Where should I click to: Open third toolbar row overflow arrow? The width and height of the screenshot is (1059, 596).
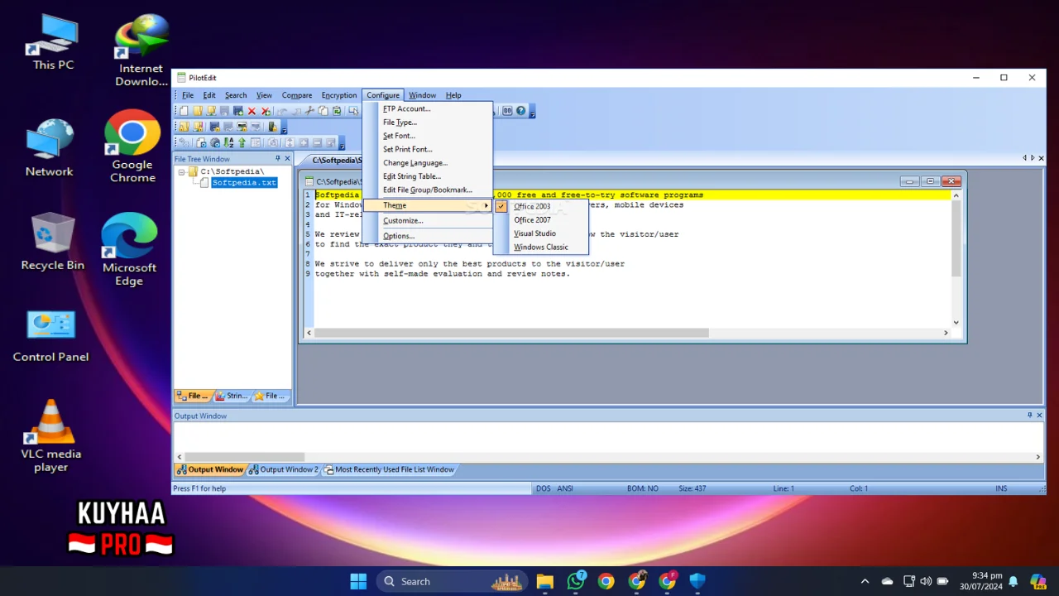[x=342, y=143]
